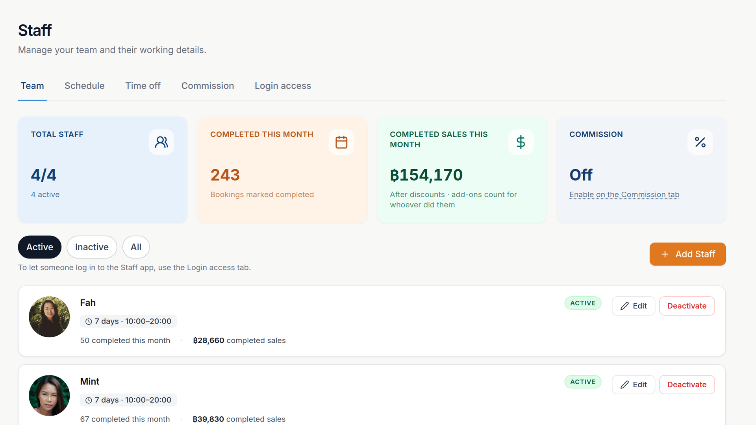
Task: Open the Schedule tab
Action: [x=85, y=86]
